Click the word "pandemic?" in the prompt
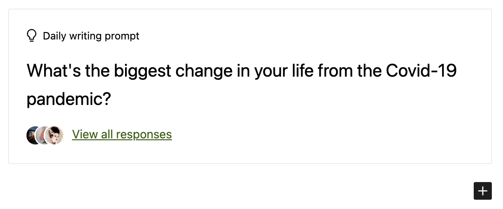Viewport: 503px width, 209px height. [69, 99]
